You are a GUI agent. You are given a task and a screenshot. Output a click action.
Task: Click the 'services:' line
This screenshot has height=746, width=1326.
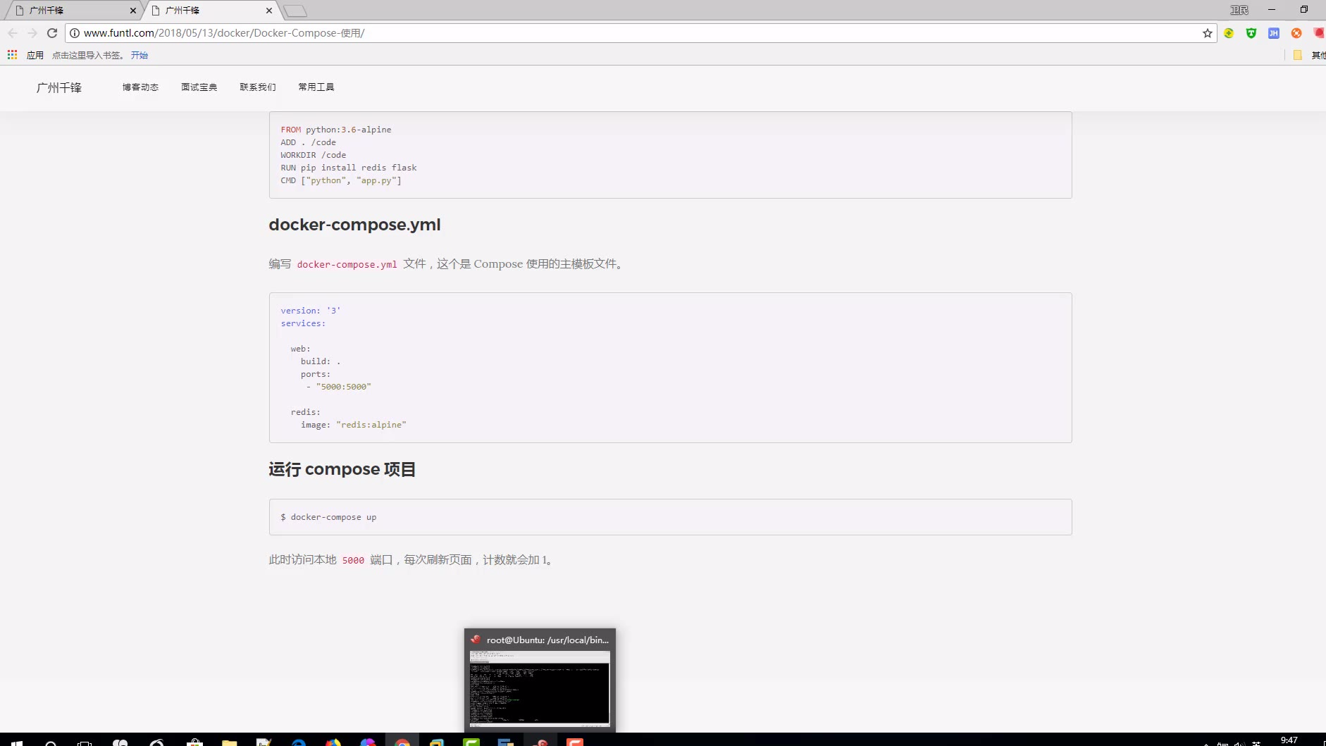(x=303, y=323)
